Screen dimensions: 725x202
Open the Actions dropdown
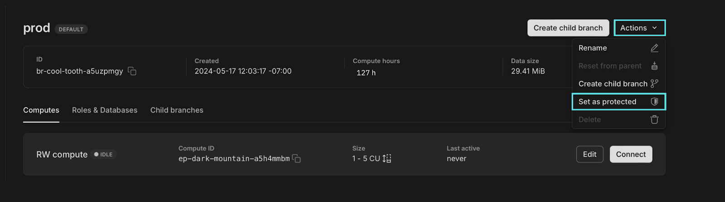pos(639,28)
